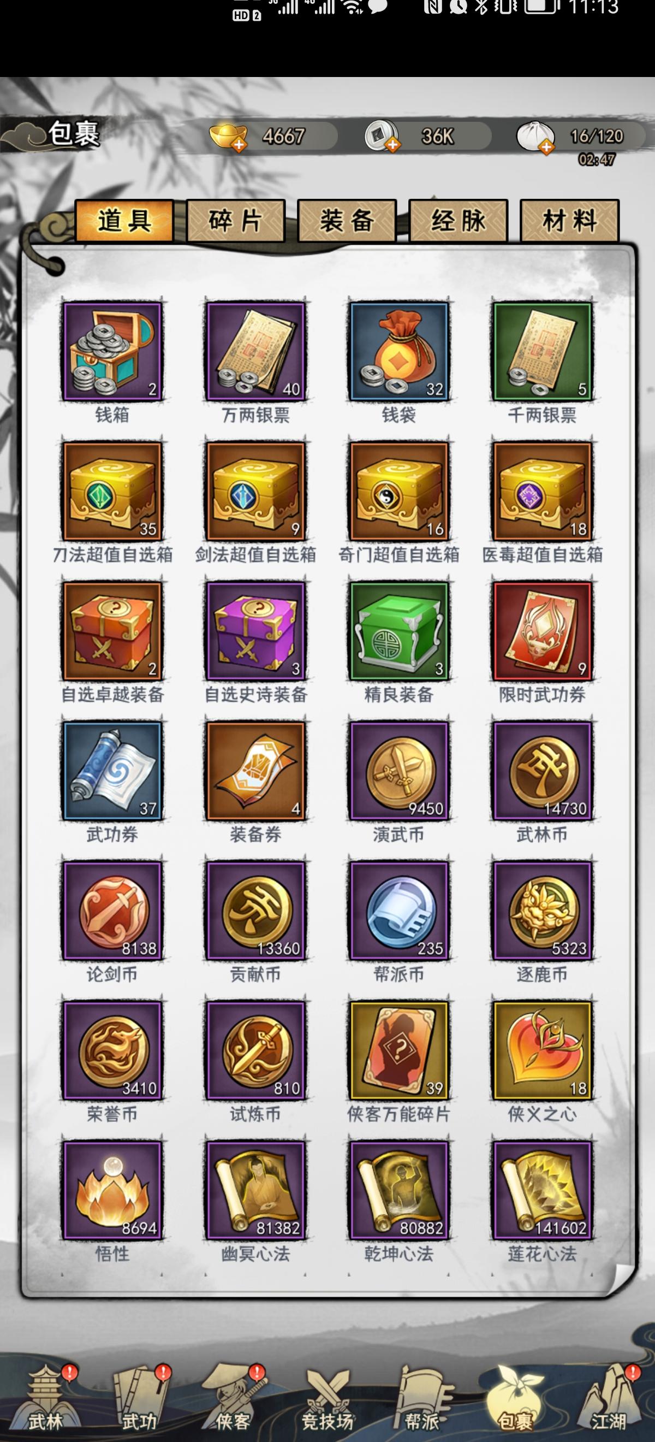Select the 侠客万能碎片 mystery card
Viewport: 655px width, 1442px height.
pyautogui.click(x=399, y=1051)
